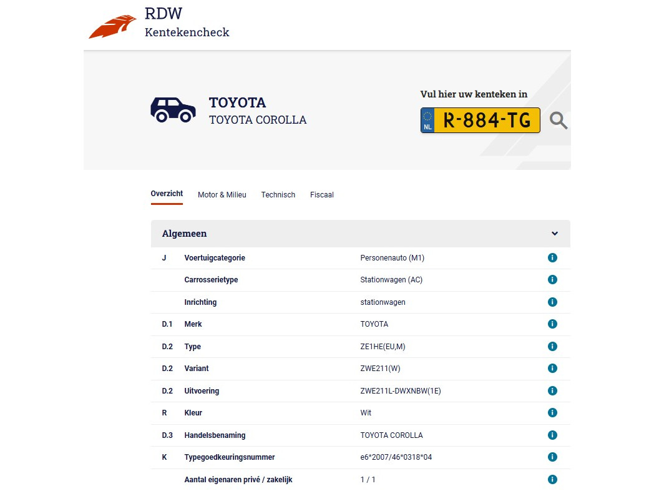654x491 pixels.
Task: Click the value ZWE211(W)
Action: point(380,369)
